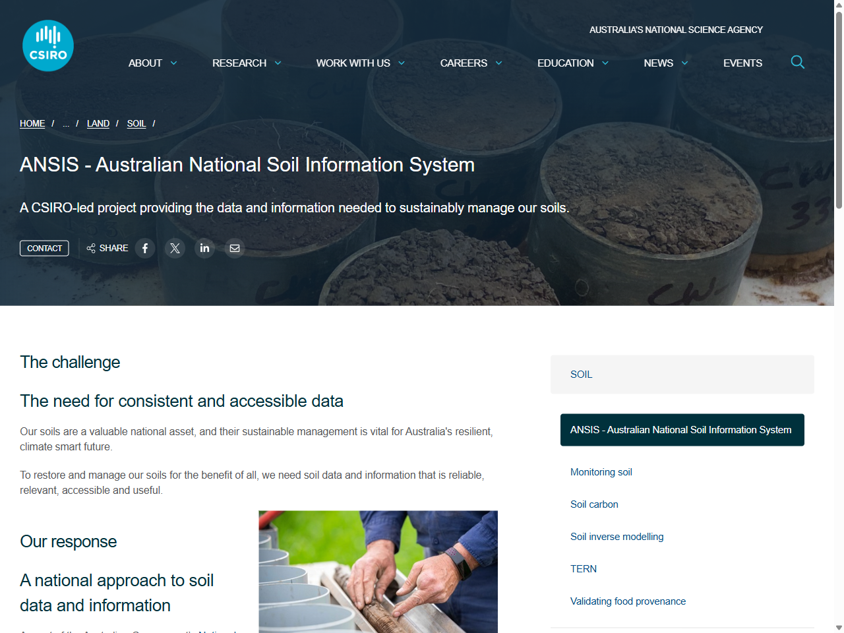Open the Monitoring soil sidebar link
Viewport: 844px width, 633px height.
tap(601, 472)
